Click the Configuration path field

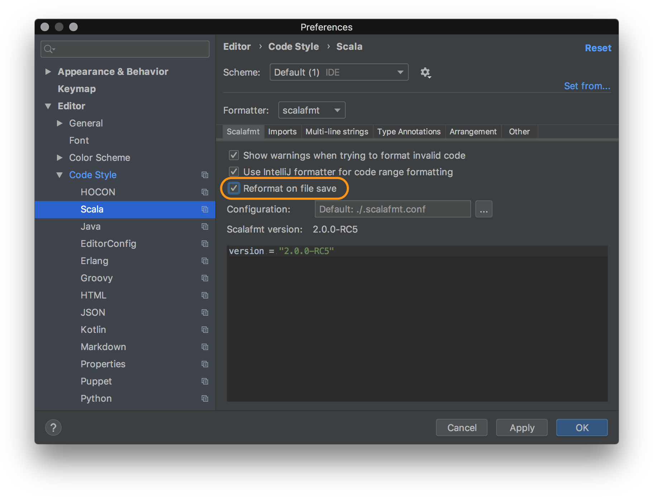393,209
